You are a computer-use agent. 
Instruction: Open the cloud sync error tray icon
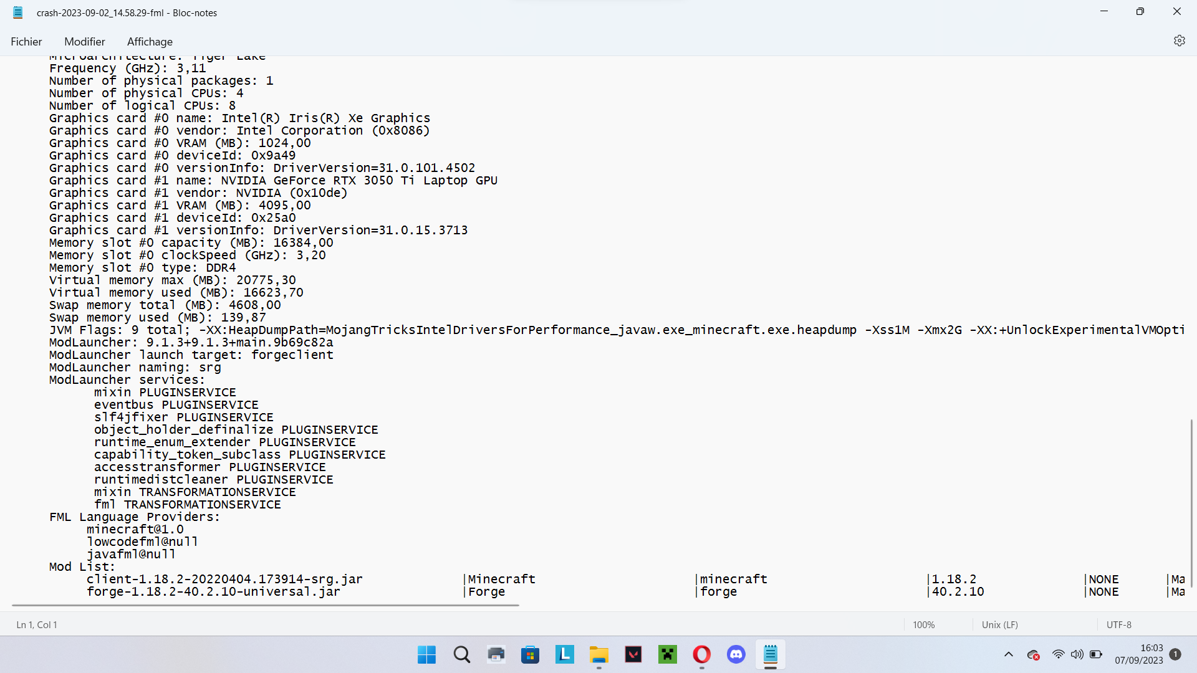pos(1033,655)
